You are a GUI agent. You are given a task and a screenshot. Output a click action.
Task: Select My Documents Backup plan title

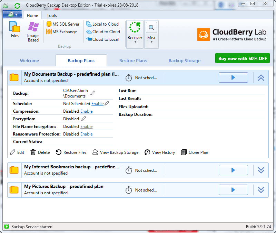pyautogui.click(x=71, y=74)
